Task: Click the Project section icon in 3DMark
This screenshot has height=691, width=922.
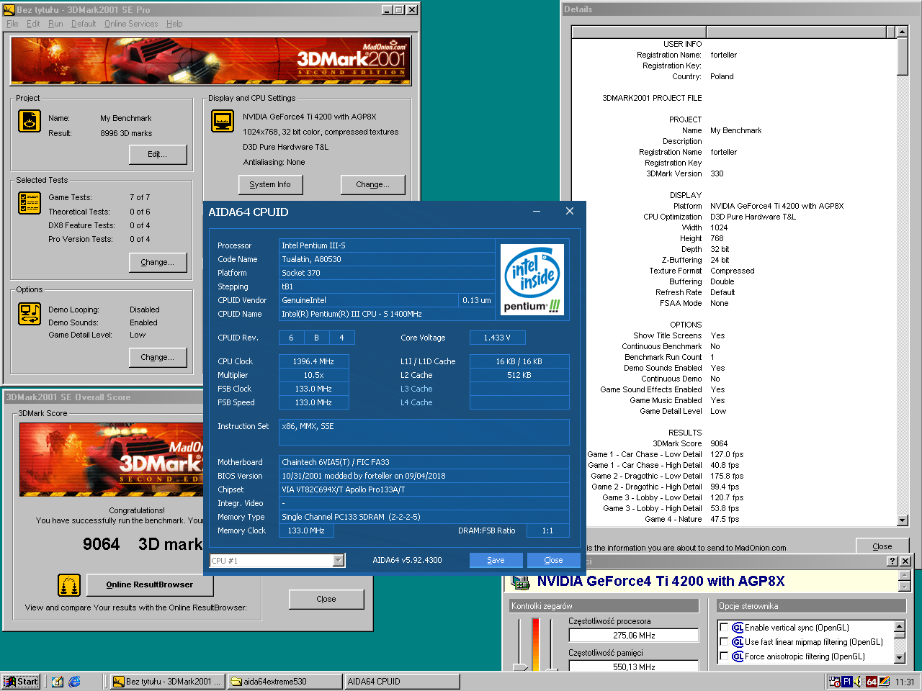Action: [30, 121]
